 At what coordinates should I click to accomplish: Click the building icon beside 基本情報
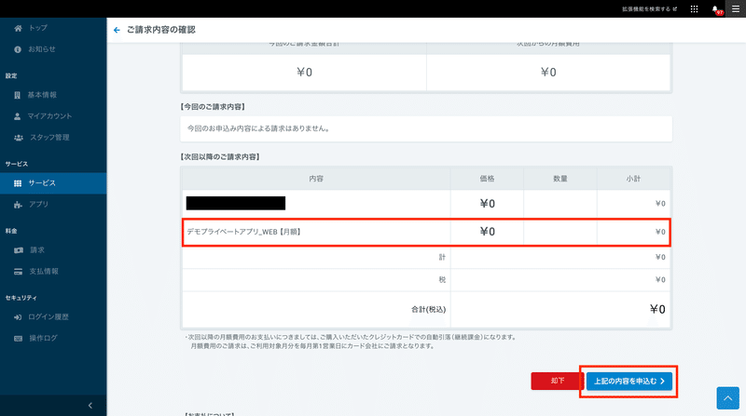click(17, 95)
